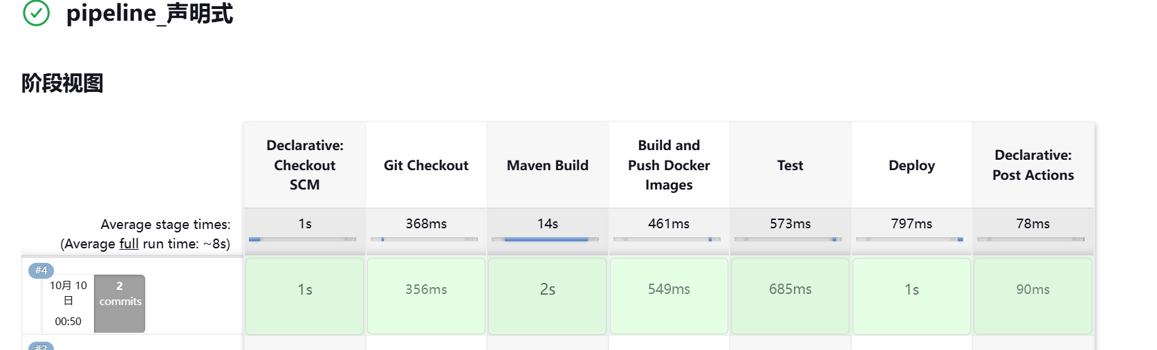Open Maven Build 2s stage cell

(547, 295)
